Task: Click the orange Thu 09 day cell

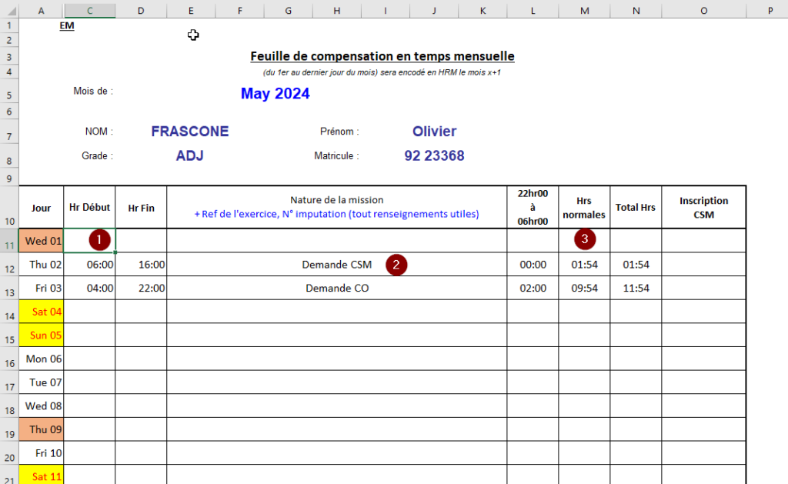Action: (x=42, y=429)
